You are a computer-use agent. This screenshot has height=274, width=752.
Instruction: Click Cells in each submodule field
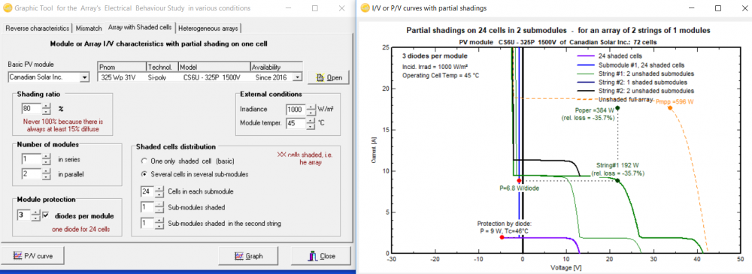pos(147,191)
